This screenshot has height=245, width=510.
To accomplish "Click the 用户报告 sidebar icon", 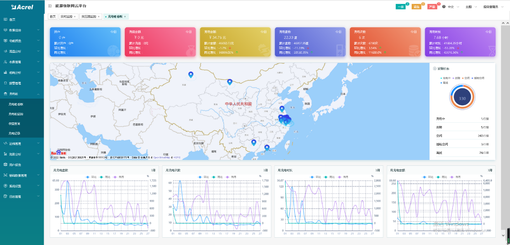I will point(5,165).
